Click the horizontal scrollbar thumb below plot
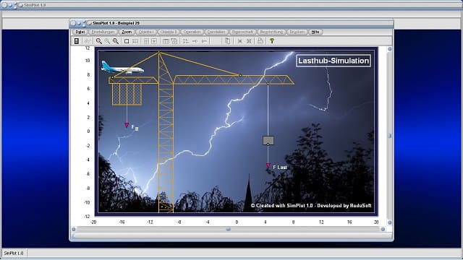 (x=228, y=229)
